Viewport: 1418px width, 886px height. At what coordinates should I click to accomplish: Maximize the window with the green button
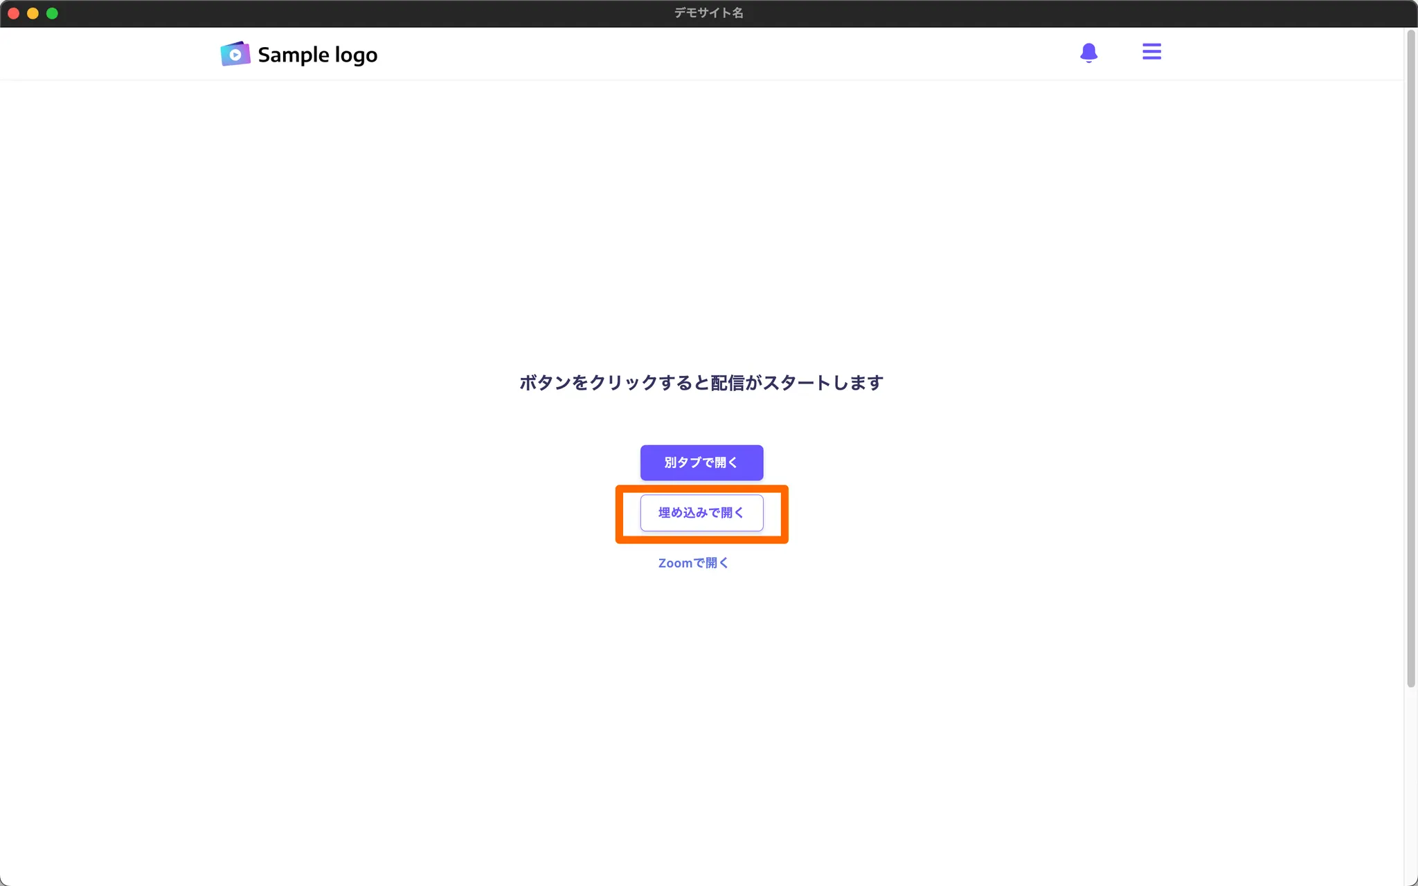click(x=52, y=13)
